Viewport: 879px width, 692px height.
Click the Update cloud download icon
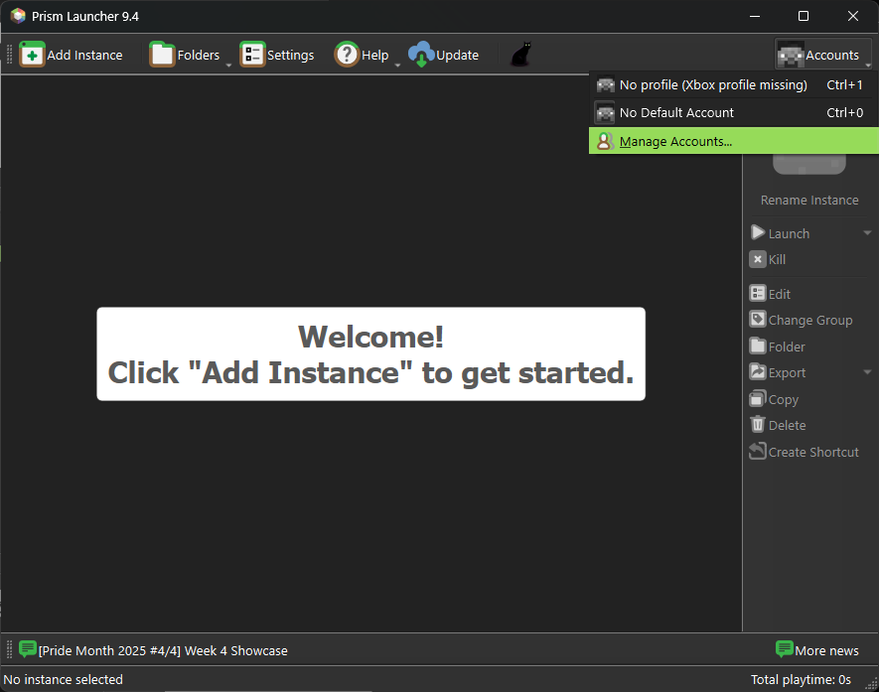[x=422, y=55]
